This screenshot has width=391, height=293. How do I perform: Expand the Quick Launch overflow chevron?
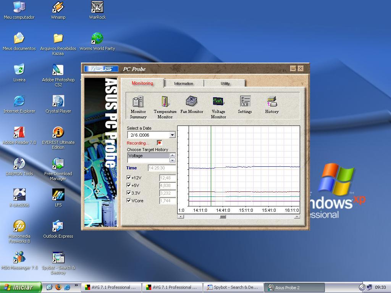[76, 285]
